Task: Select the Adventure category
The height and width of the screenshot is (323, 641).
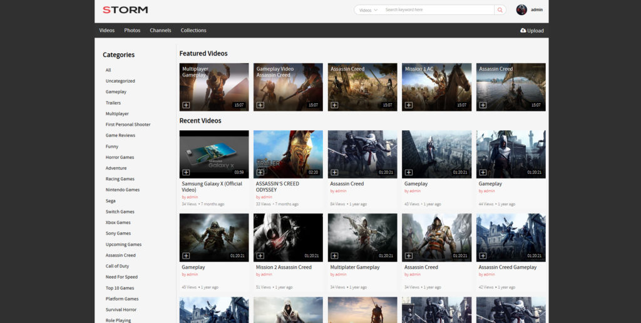Action: 116,168
